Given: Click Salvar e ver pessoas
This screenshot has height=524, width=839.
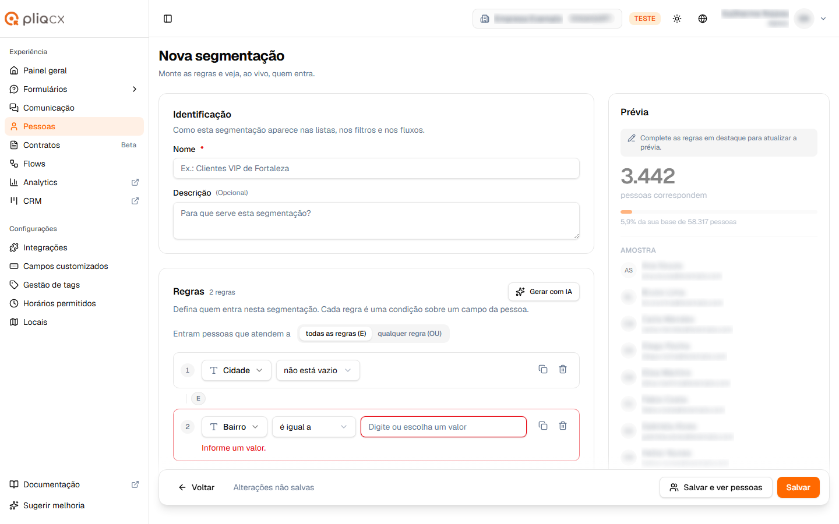Looking at the screenshot, I should tap(715, 487).
